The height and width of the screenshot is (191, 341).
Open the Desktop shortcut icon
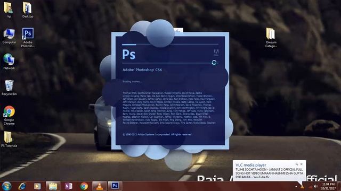pyautogui.click(x=28, y=10)
